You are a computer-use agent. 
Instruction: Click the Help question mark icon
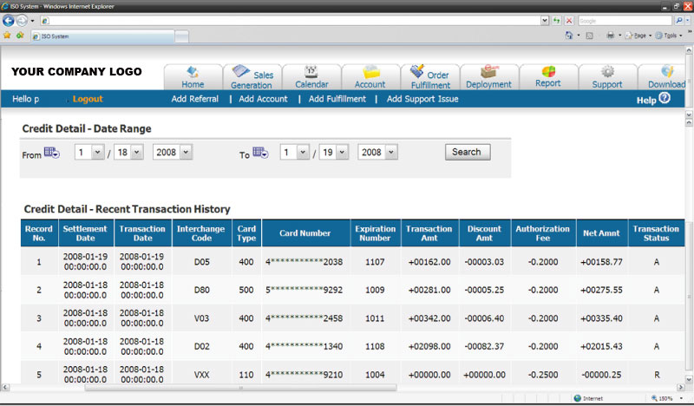pyautogui.click(x=665, y=98)
